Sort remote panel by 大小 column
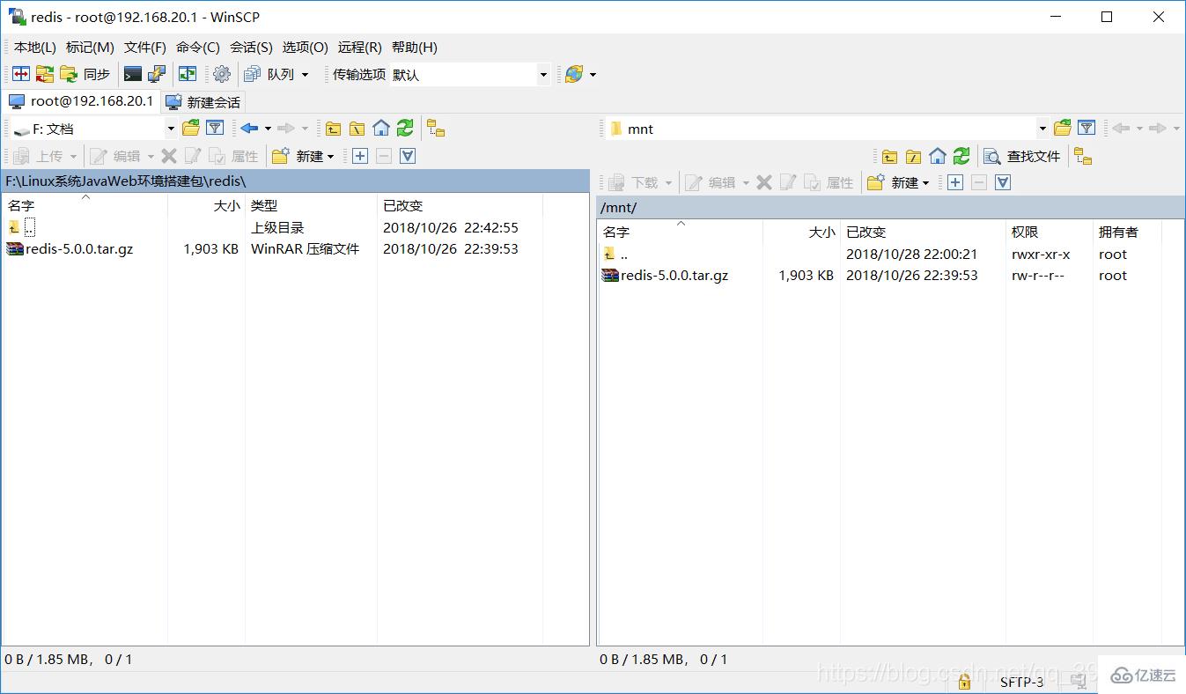This screenshot has height=694, width=1186. 801,232
